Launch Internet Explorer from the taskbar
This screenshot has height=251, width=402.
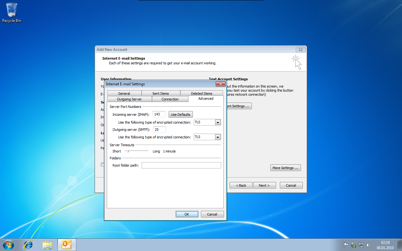tap(28, 245)
